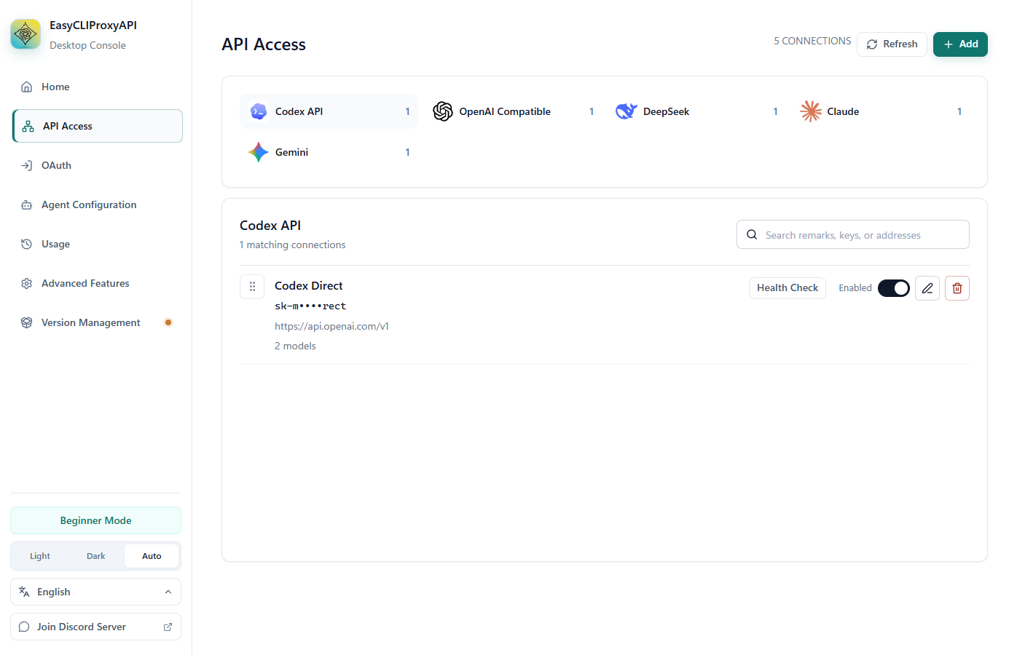
Task: Click the 1 matching connections text
Action: click(292, 245)
